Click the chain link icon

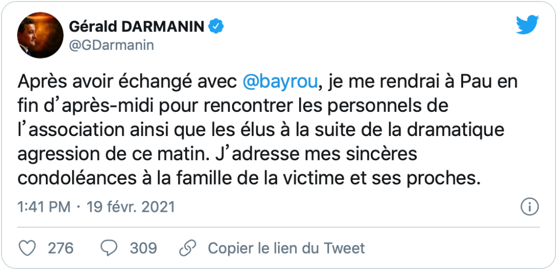click(187, 248)
